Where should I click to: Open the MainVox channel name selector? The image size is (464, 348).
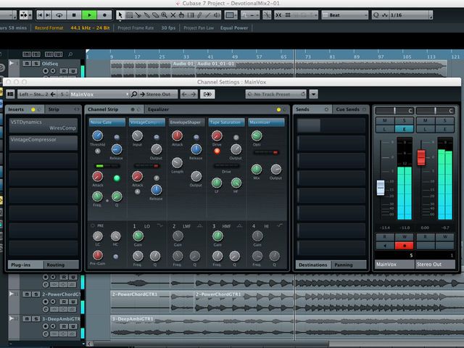[x=99, y=94]
